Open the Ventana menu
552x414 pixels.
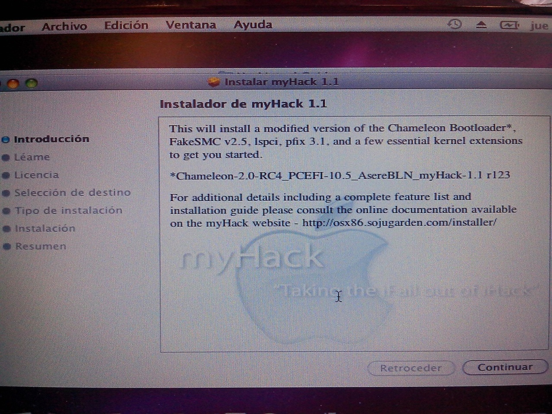[191, 25]
